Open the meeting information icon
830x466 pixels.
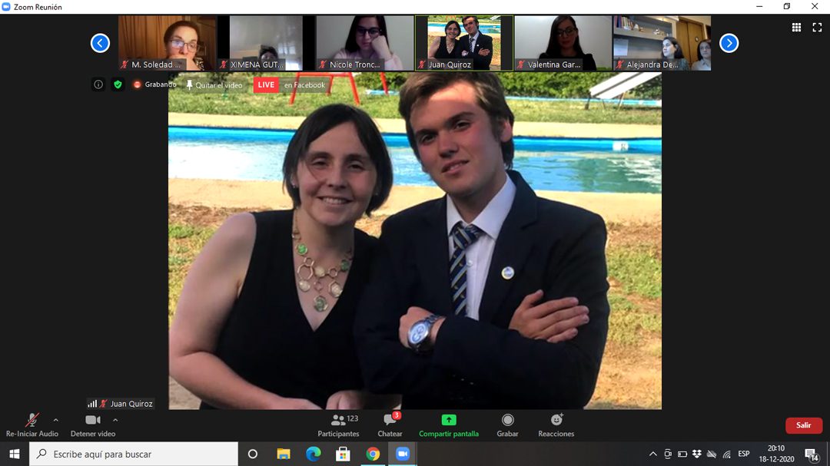coord(98,84)
